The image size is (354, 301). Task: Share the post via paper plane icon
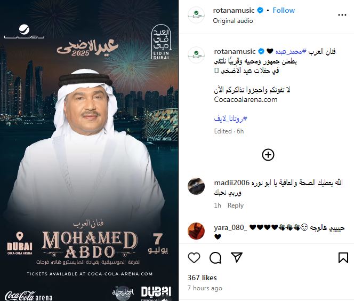coord(237,257)
